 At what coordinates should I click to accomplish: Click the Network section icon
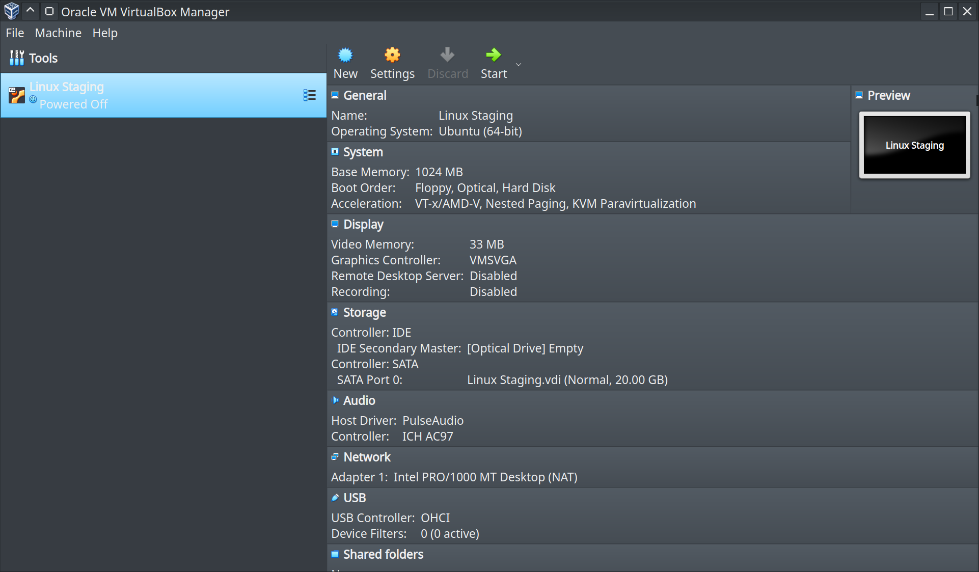(335, 457)
